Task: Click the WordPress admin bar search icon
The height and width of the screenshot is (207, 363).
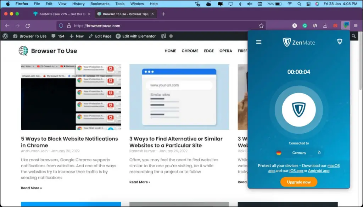Action: click(x=353, y=36)
